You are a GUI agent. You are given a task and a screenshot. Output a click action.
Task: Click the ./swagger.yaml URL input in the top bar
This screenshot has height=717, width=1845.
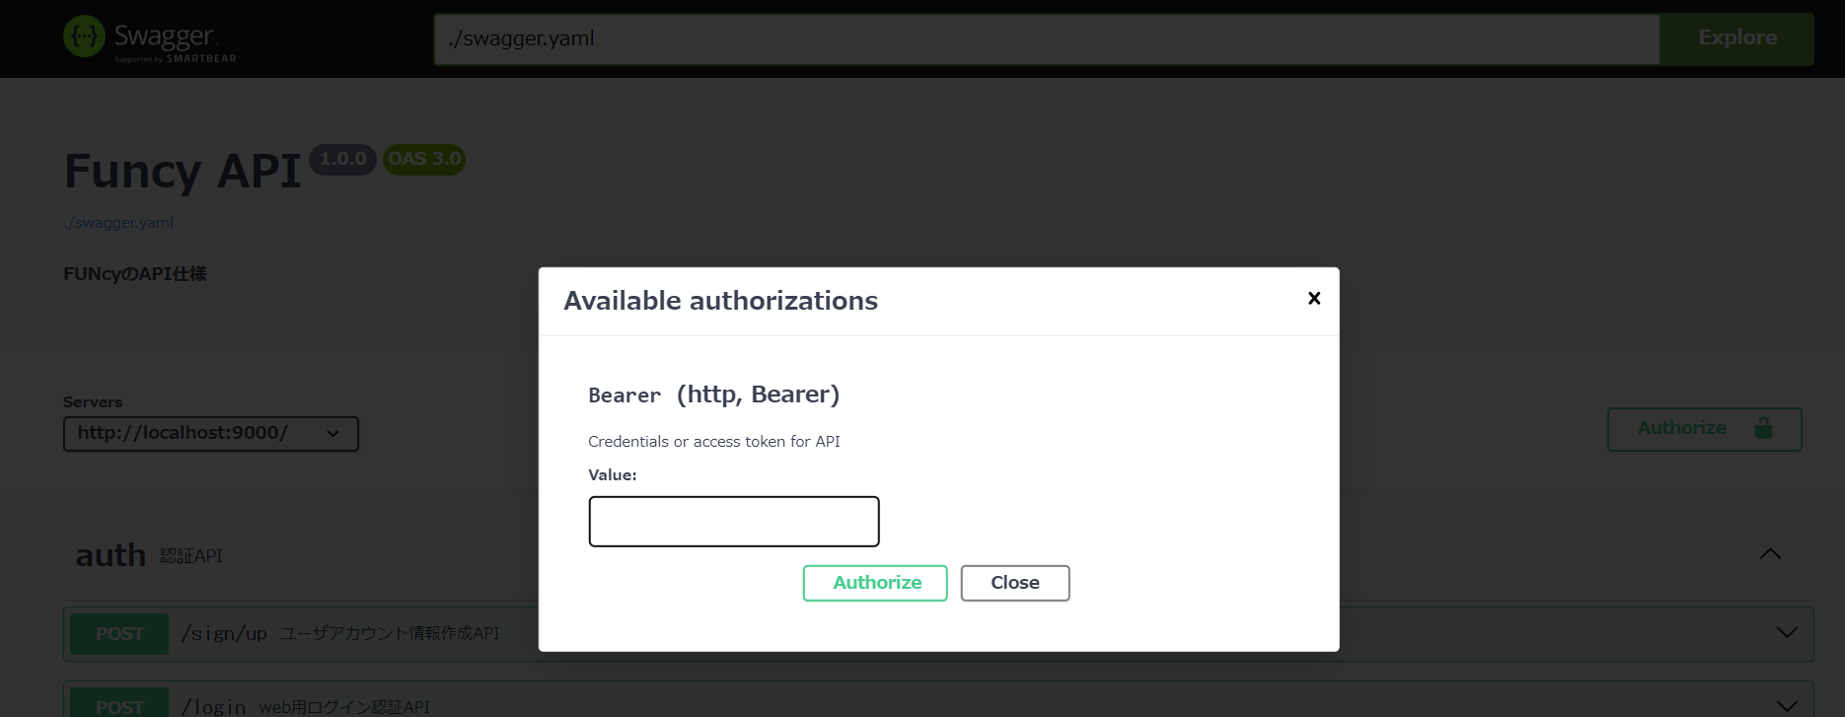pos(1047,38)
